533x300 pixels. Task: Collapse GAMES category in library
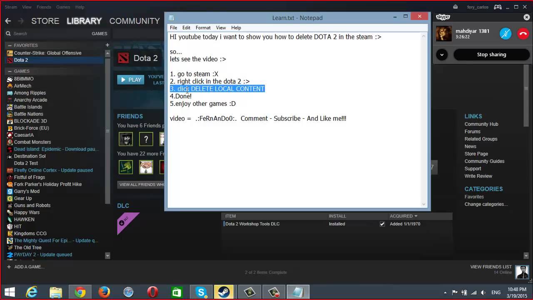[9, 71]
